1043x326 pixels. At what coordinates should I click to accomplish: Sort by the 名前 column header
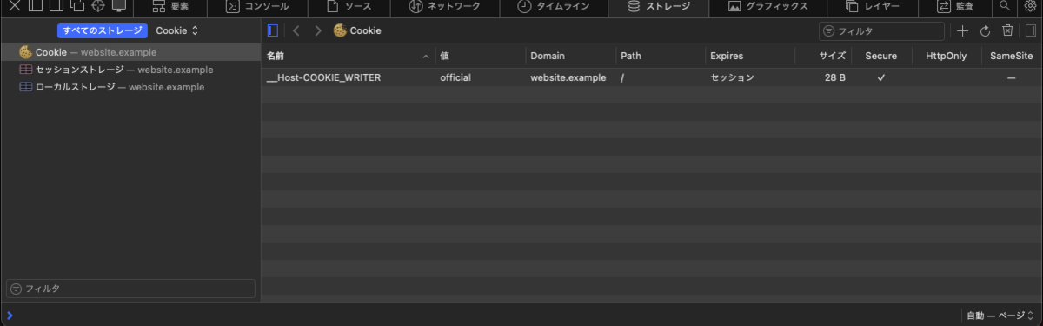coord(348,56)
